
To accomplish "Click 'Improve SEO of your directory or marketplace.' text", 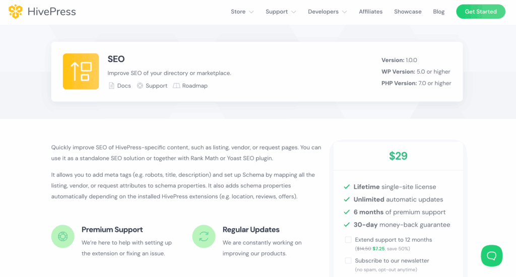I will tap(169, 73).
